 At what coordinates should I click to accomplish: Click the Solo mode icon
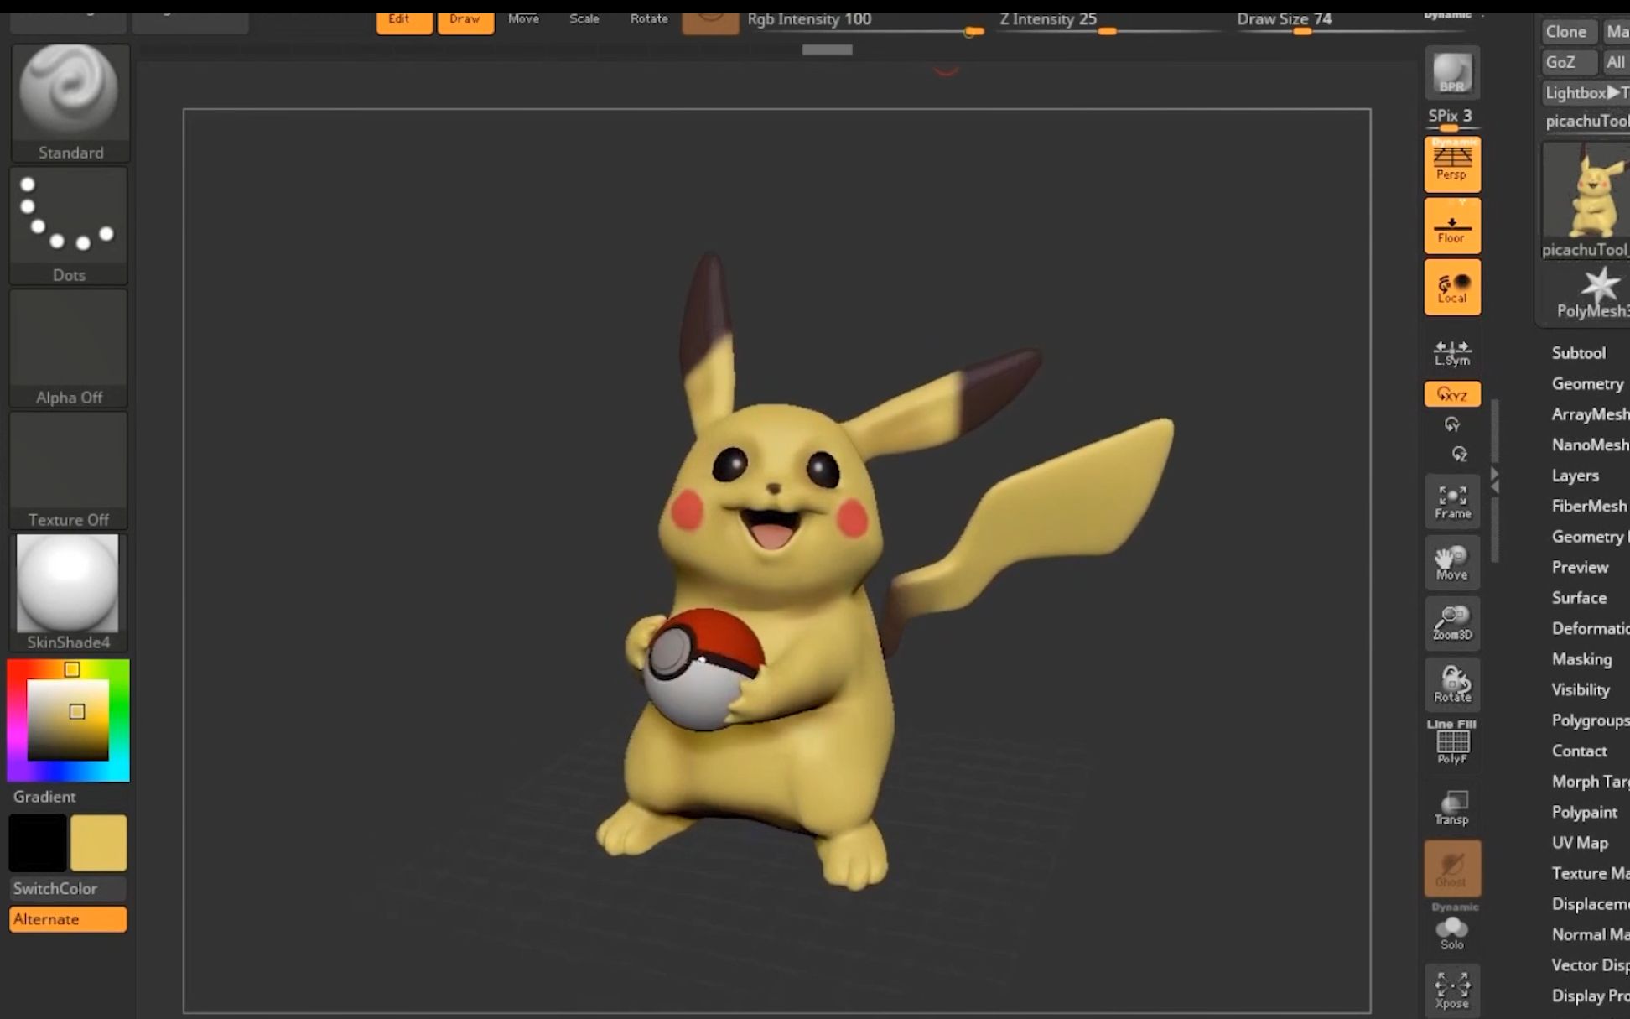(1451, 931)
